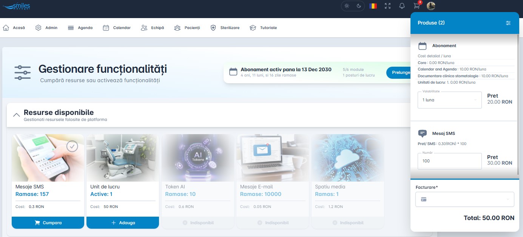523x237 pixels.
Task: Click the Prelungeste button
Action: tap(400, 72)
